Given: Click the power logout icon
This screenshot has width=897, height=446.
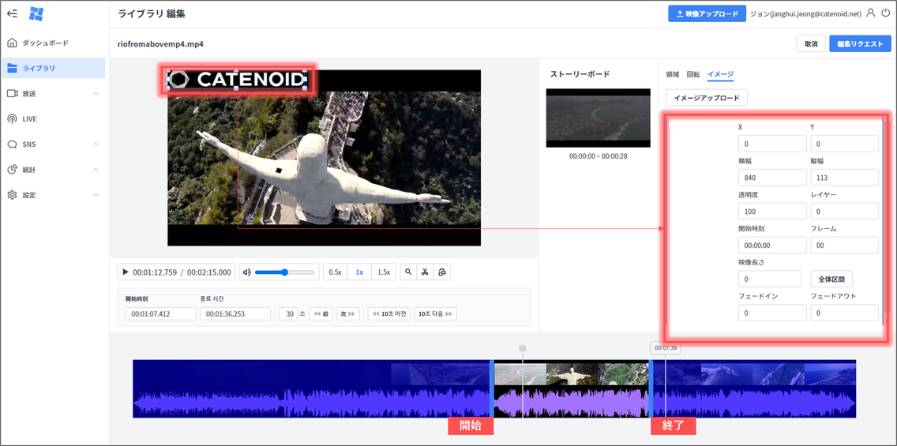Looking at the screenshot, I should (x=884, y=13).
